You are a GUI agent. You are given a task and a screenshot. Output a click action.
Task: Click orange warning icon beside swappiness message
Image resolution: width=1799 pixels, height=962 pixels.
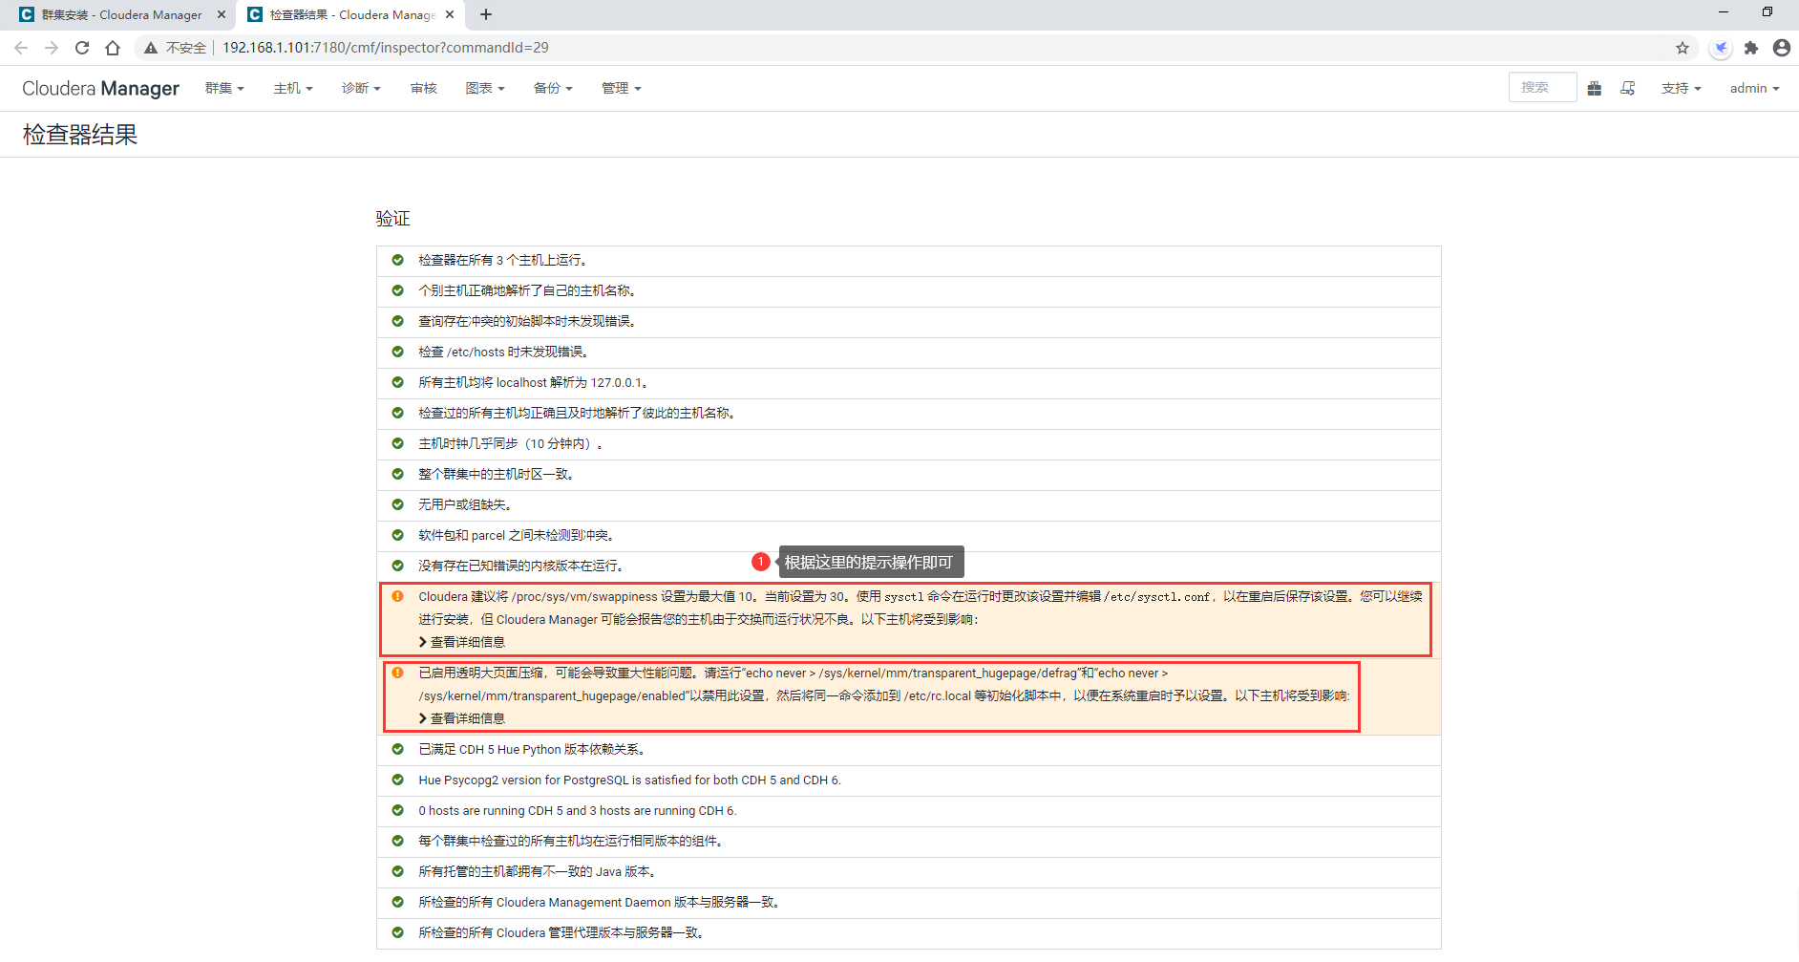click(x=398, y=596)
